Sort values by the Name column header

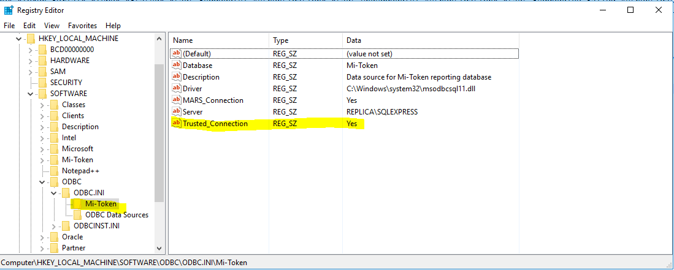coord(219,40)
